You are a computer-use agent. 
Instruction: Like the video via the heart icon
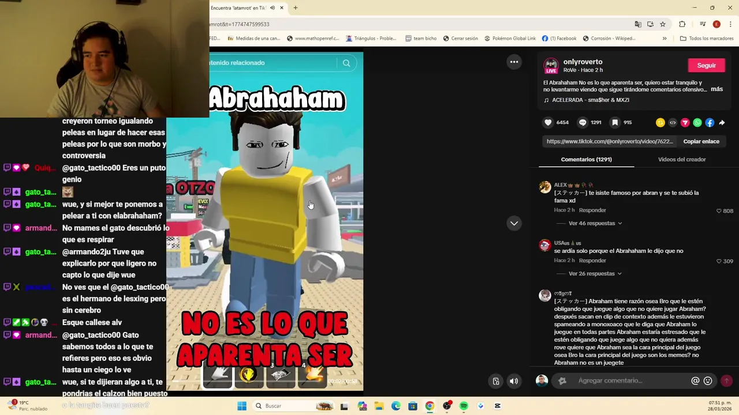click(548, 122)
